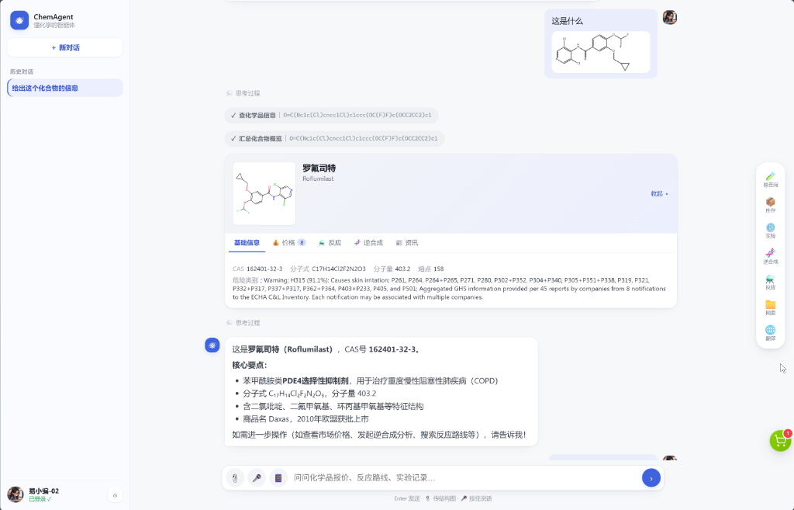794x510 pixels.
Task: Click the 商品名 Daxas bullet line
Action: (306, 418)
